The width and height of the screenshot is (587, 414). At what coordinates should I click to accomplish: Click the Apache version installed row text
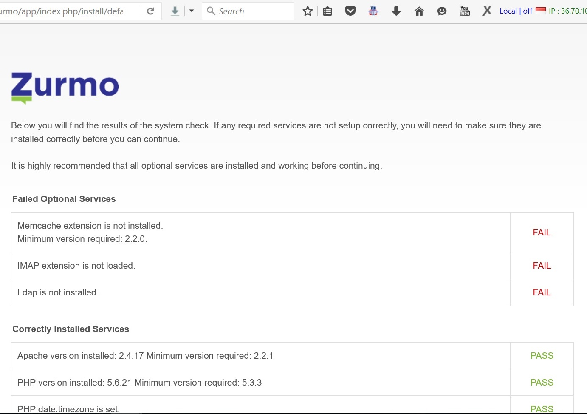click(145, 356)
